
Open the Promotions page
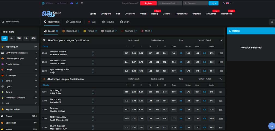(x=226, y=14)
